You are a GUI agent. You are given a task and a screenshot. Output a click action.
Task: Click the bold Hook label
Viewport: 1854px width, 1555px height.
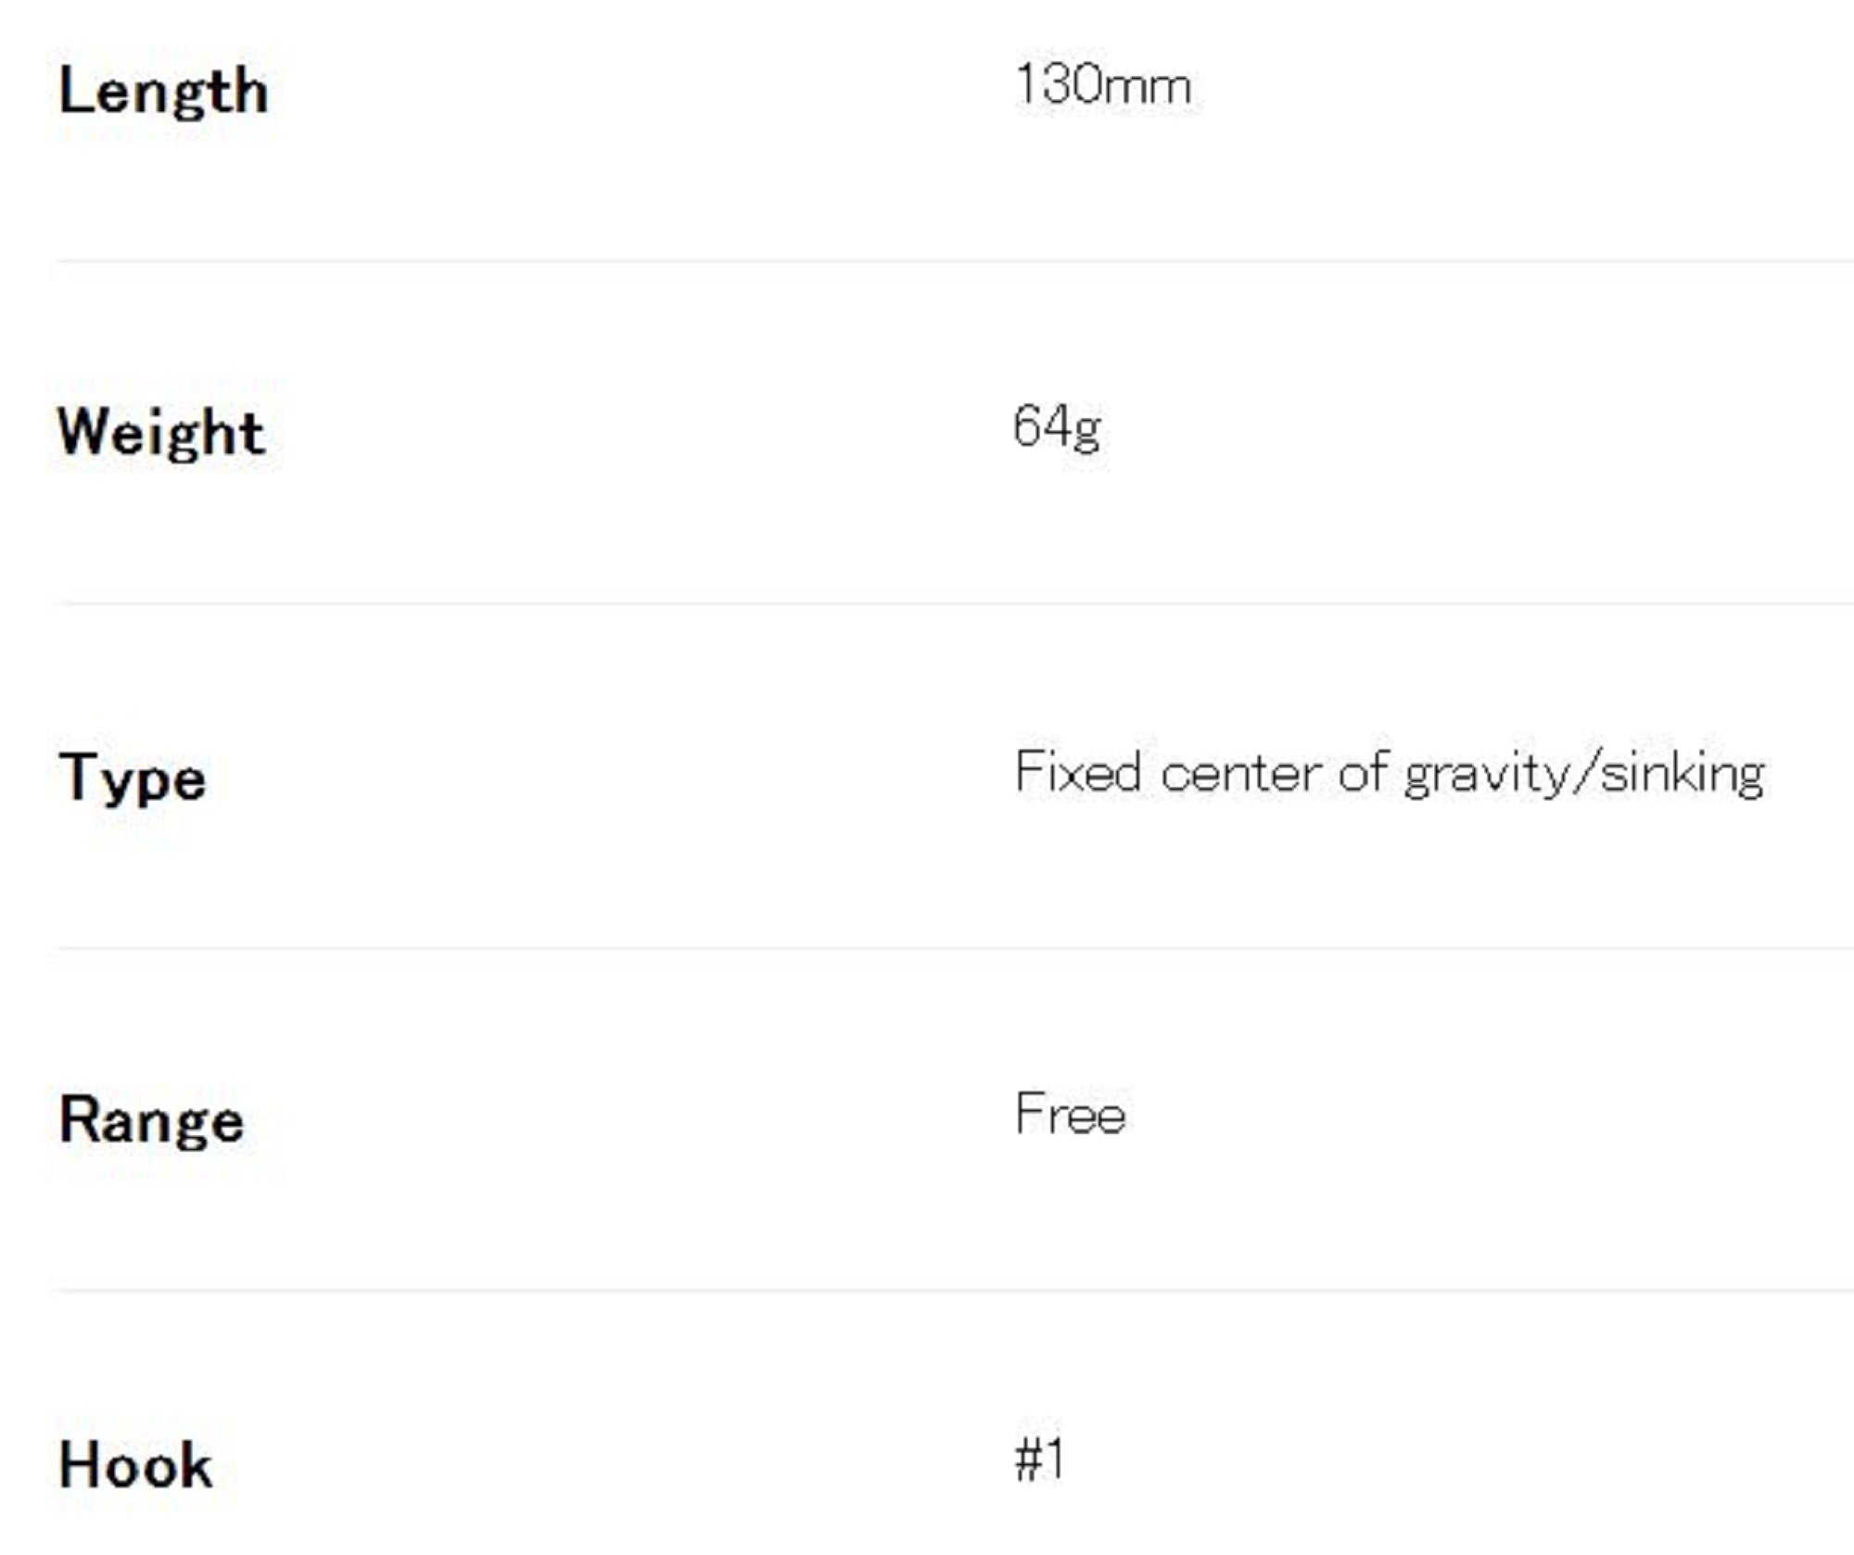(135, 1465)
